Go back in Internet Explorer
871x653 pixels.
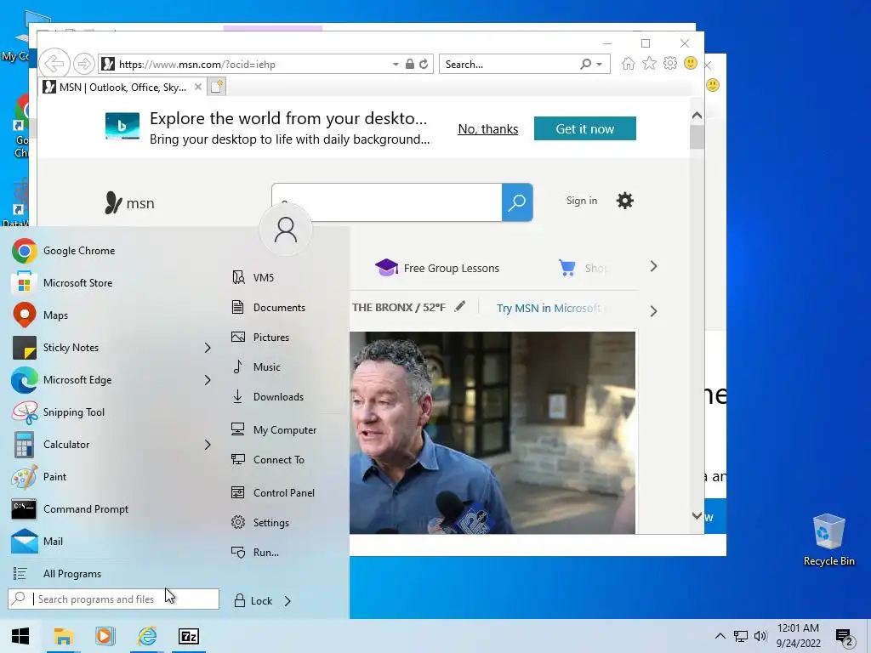(54, 64)
